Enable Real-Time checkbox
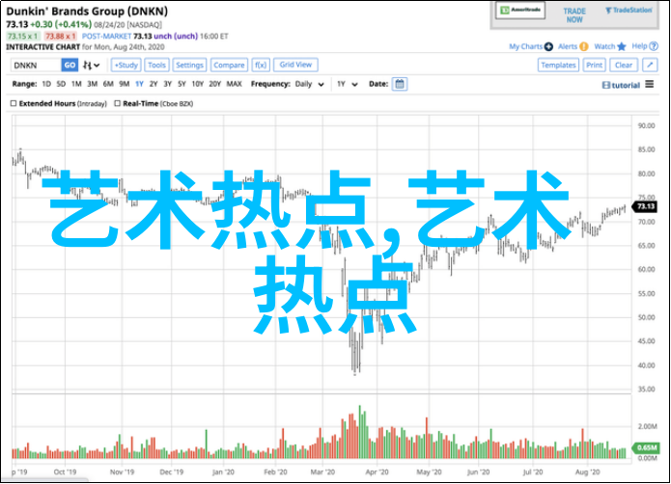This screenshot has height=484, width=671. [117, 103]
